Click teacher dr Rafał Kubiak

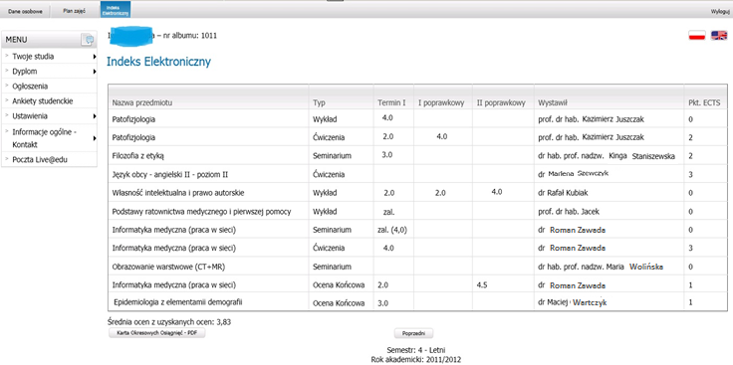tap(564, 193)
